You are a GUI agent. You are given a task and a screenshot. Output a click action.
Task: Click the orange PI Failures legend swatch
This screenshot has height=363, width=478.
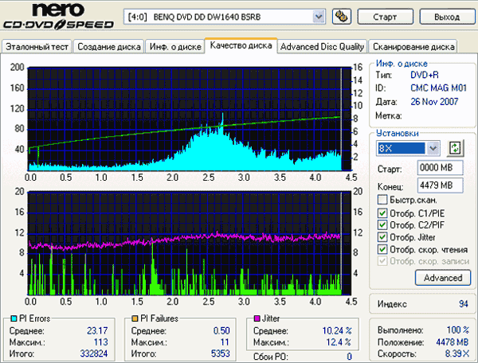[x=135, y=318]
